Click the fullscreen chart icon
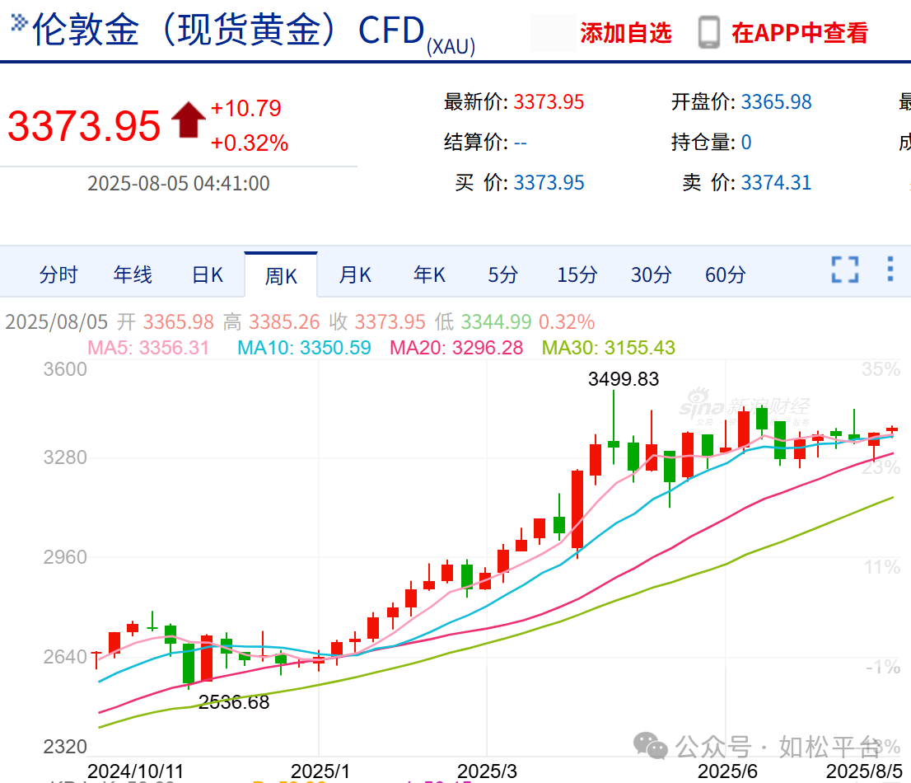The width and height of the screenshot is (911, 783). [845, 270]
